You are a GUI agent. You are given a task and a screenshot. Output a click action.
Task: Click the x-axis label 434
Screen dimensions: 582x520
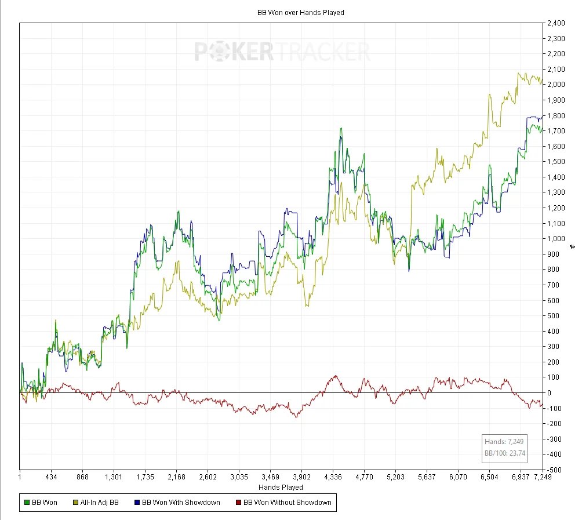point(51,477)
